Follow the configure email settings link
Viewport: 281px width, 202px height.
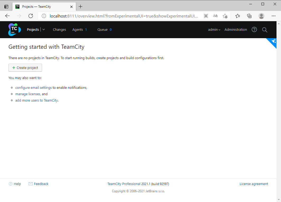pos(34,87)
